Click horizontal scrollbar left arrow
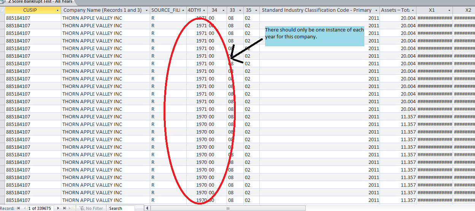The width and height of the screenshot is (475, 211). (x=148, y=208)
